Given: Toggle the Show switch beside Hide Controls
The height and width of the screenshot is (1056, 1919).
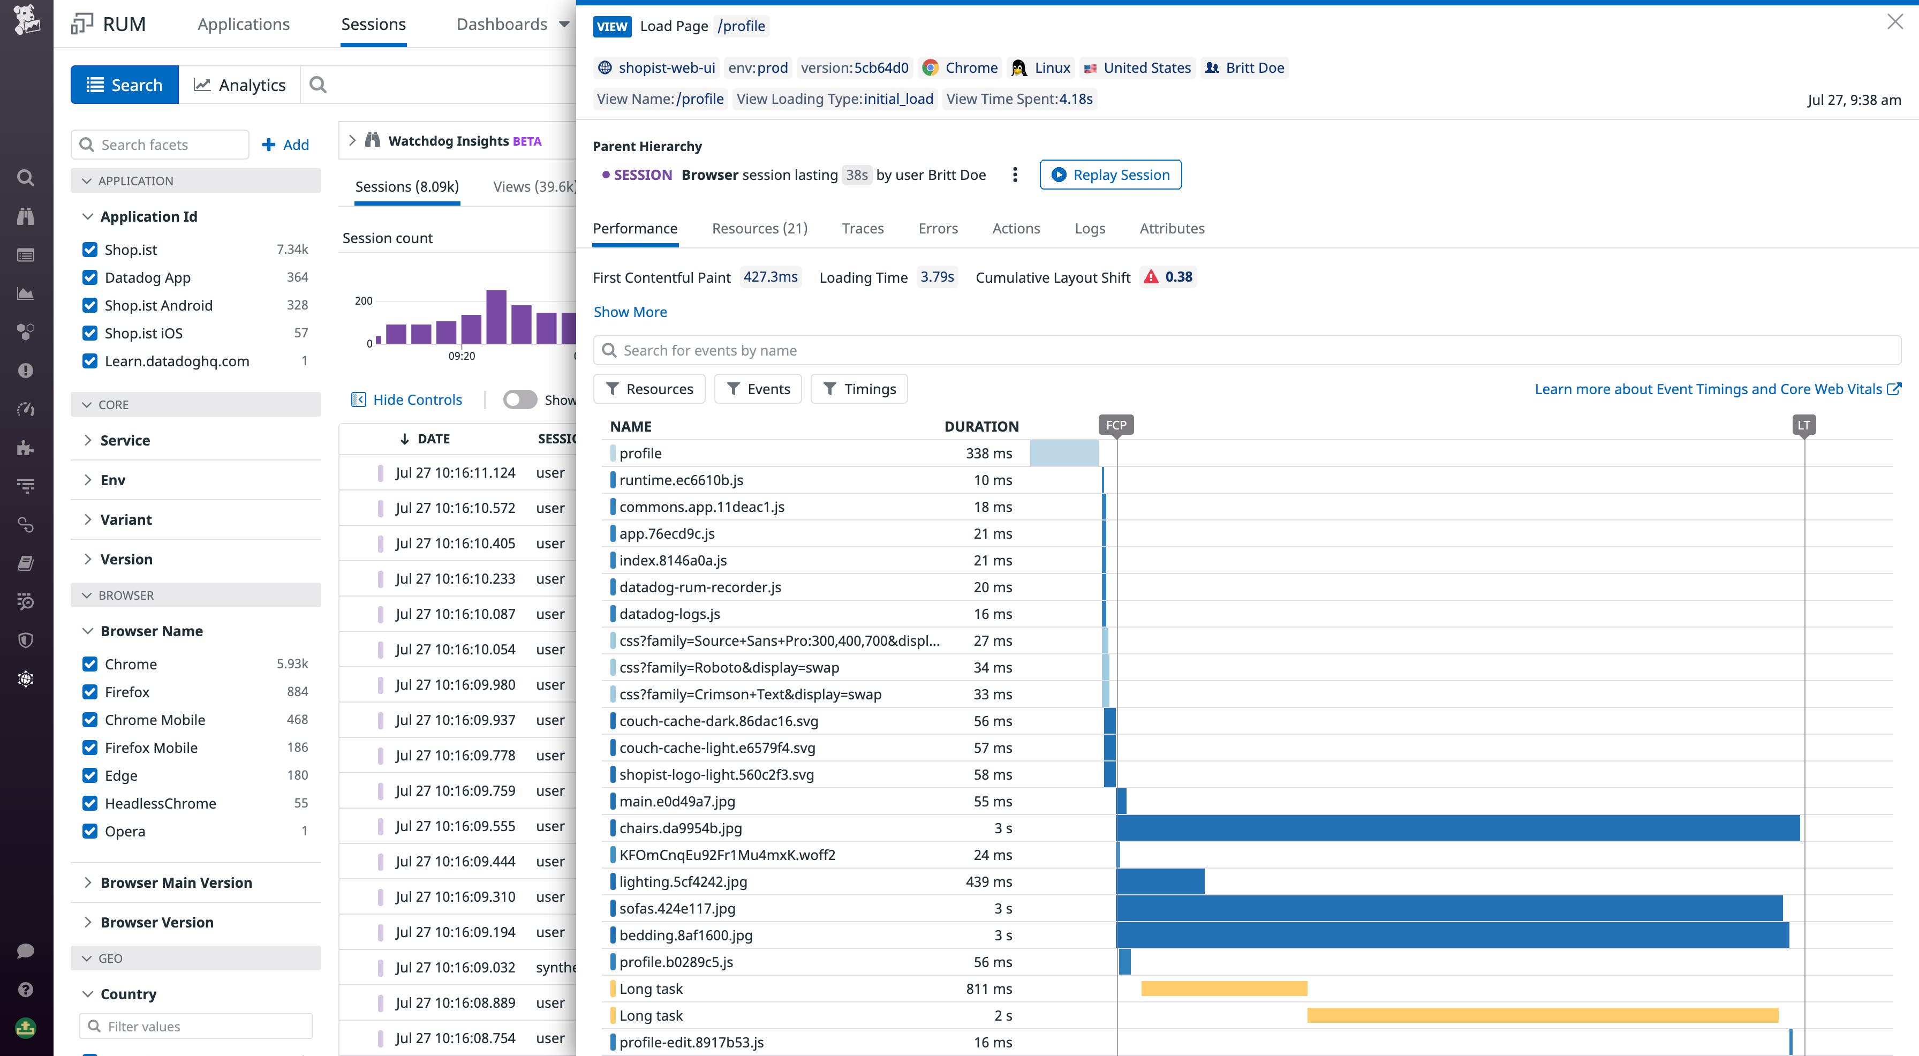Looking at the screenshot, I should click(519, 400).
